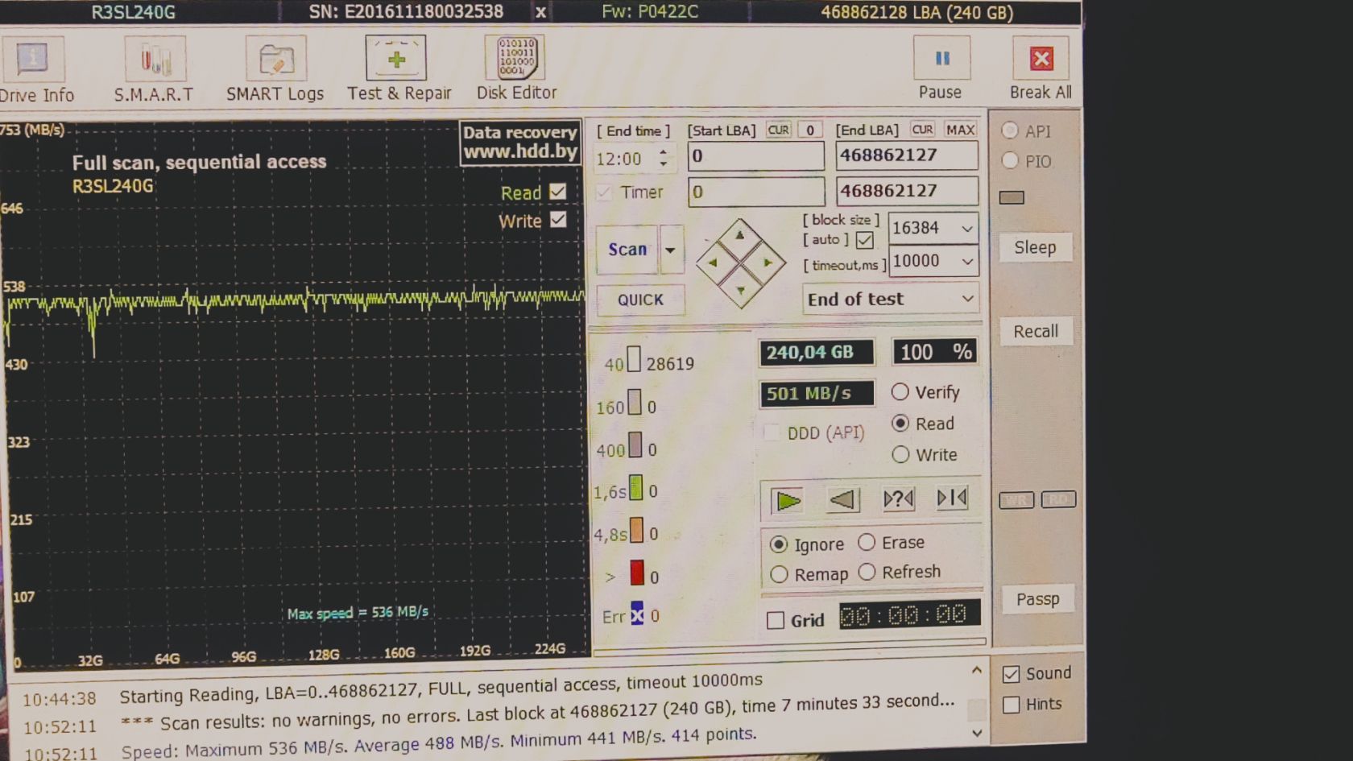Image resolution: width=1353 pixels, height=761 pixels.
Task: Enable the Grid checkbox
Action: coord(776,620)
